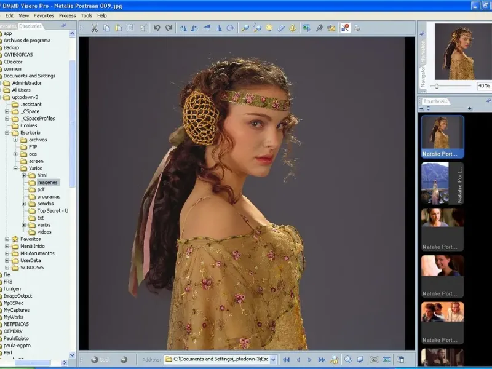This screenshot has width=492, height=369.
Task: Select the imagenes folder in tree
Action: click(47, 182)
